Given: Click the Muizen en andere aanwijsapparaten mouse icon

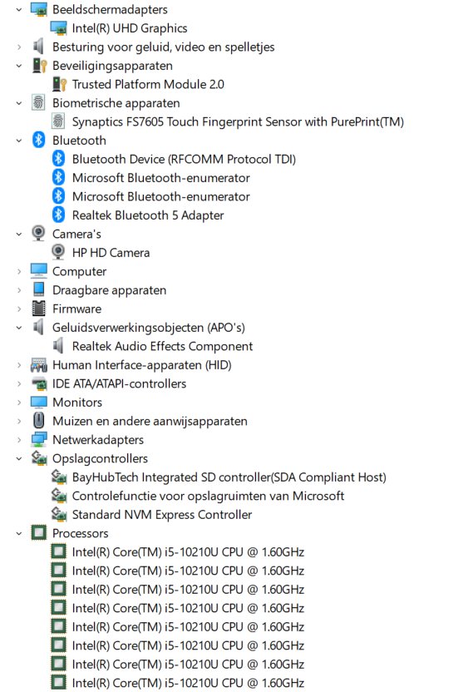Looking at the screenshot, I should [x=39, y=421].
